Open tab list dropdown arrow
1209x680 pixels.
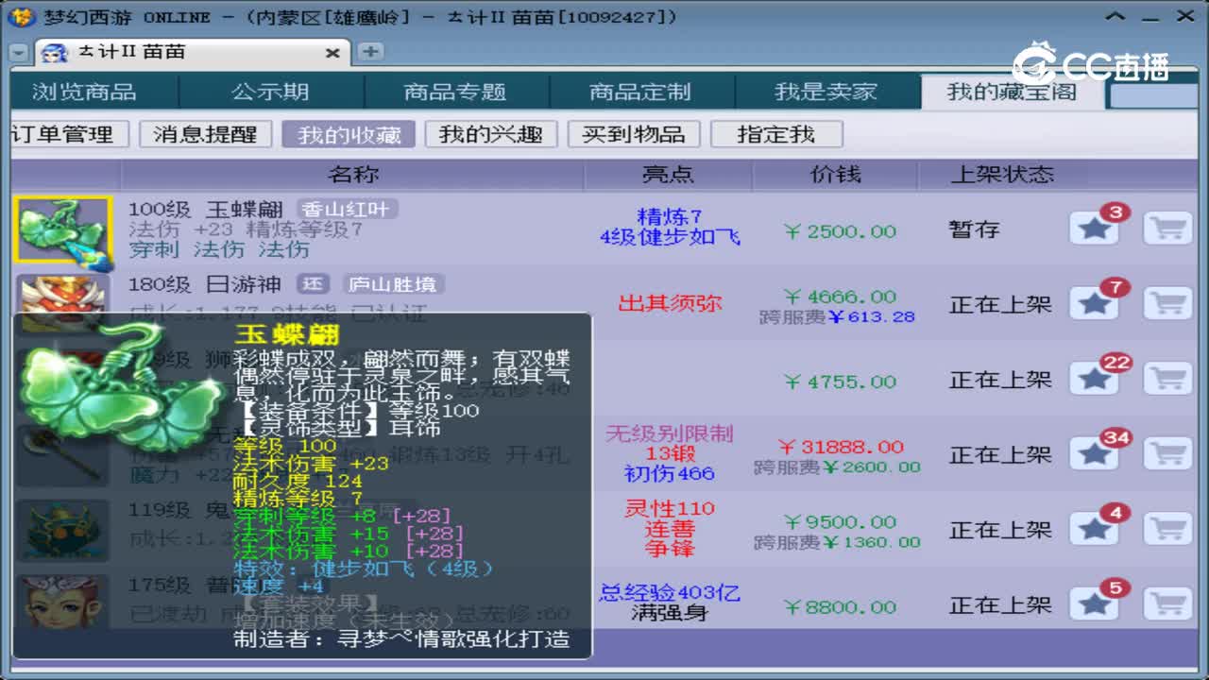[x=19, y=53]
